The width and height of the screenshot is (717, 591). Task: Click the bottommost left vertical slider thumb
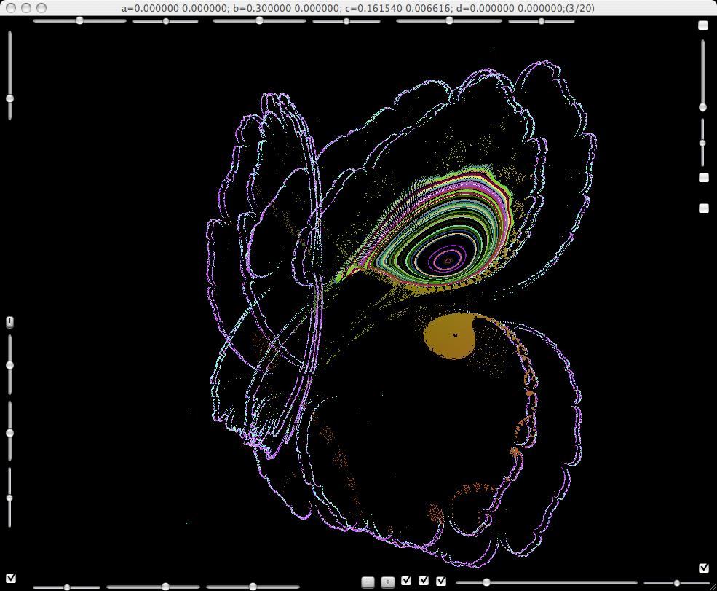tap(9, 498)
